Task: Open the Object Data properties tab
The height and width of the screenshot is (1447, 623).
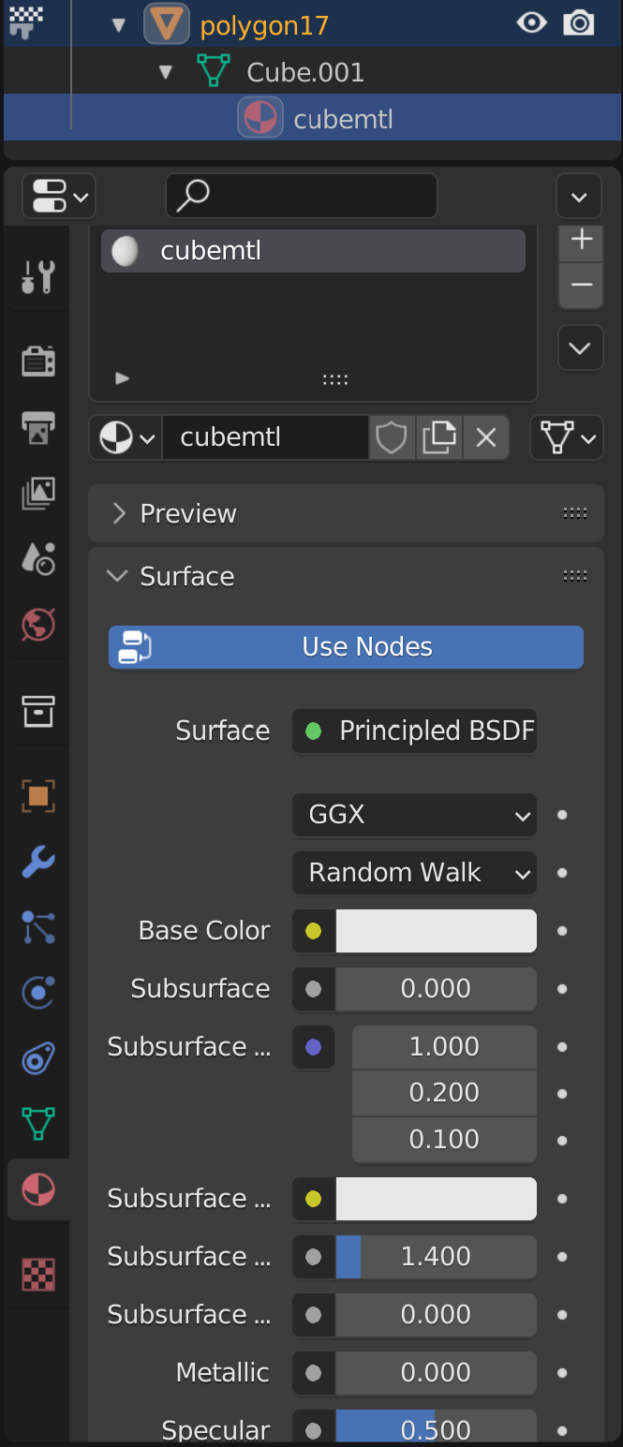Action: (x=38, y=1123)
